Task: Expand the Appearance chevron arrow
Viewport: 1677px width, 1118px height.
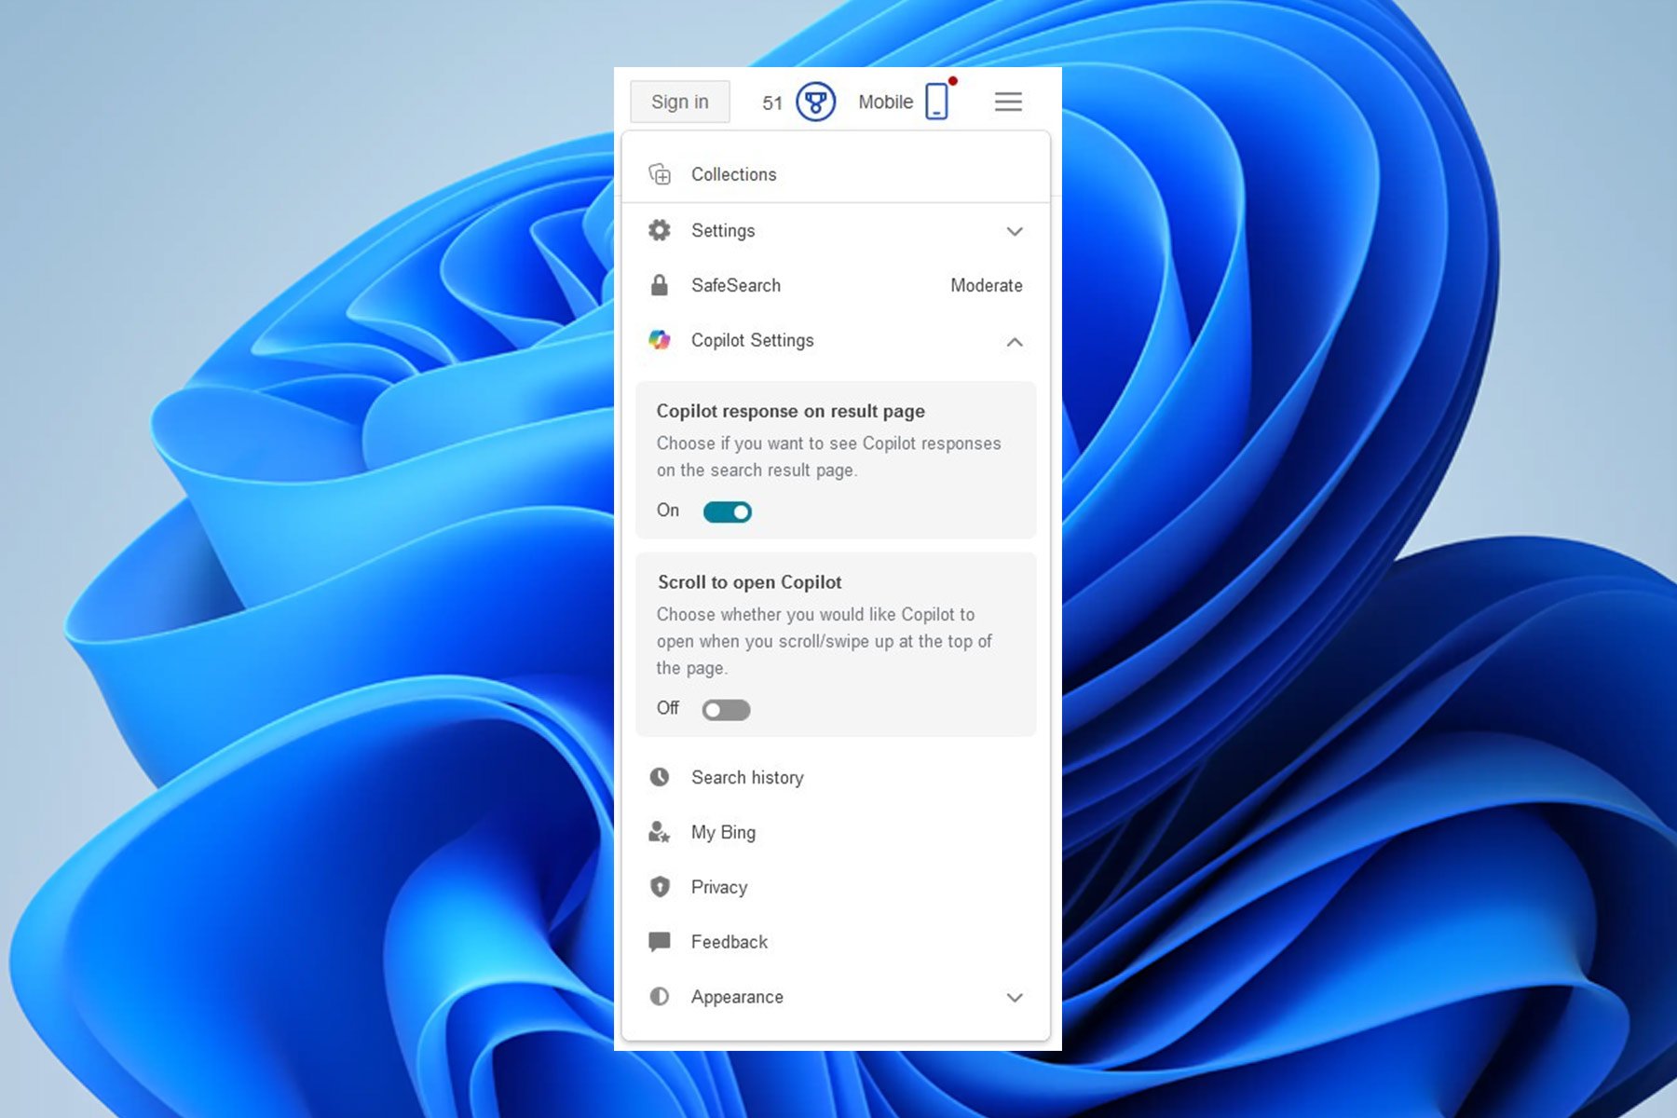Action: tap(1015, 998)
